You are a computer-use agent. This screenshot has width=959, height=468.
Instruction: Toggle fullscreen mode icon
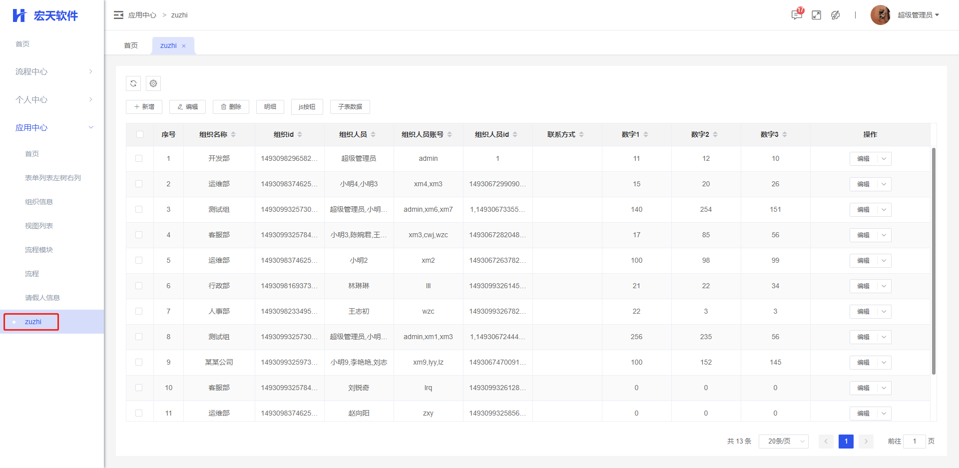(x=816, y=15)
